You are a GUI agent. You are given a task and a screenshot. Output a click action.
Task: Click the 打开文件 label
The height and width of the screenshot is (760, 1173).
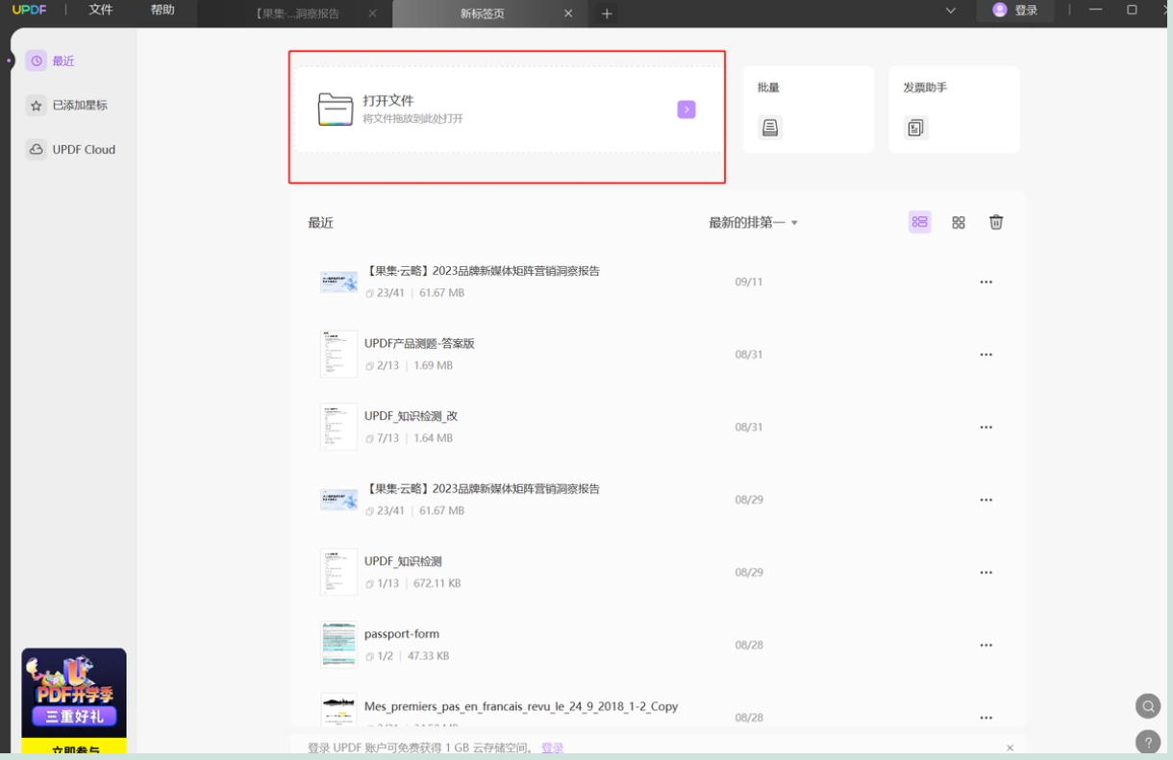(388, 101)
